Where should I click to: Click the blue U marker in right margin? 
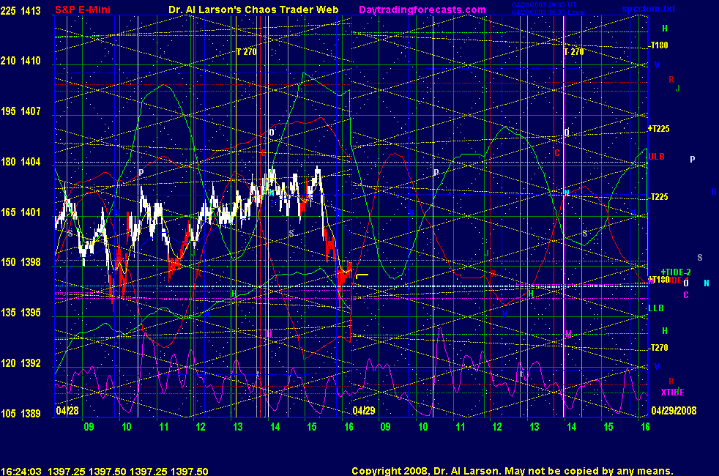coord(713,192)
